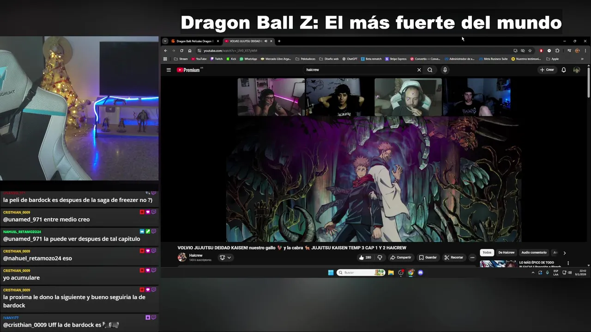Open the YouTube hamburger guide menu
This screenshot has width=591, height=332.
click(x=169, y=70)
